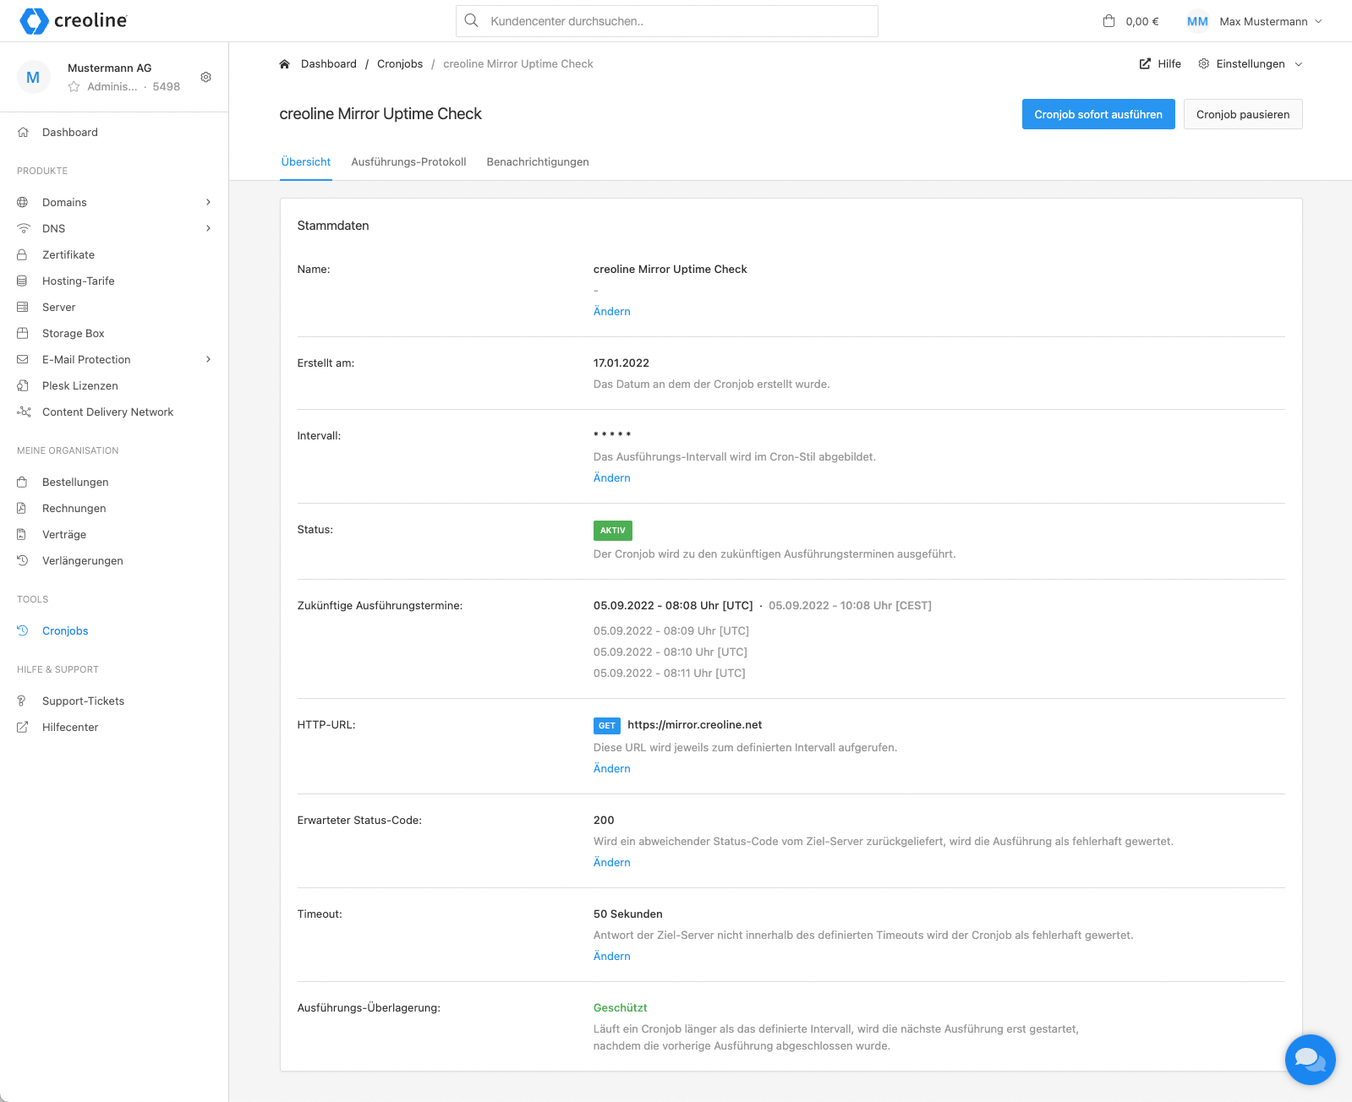Click the E-Mail Protection envelope icon
The height and width of the screenshot is (1102, 1352).
point(23,359)
